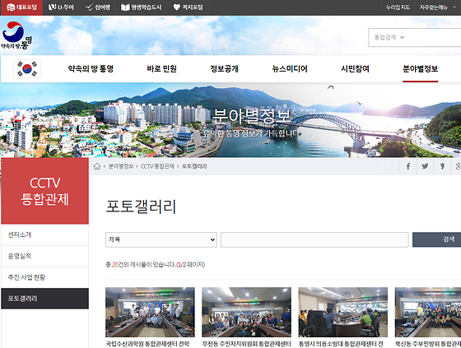Viewport: 461px width, 348px height.
Task: Open the 무전동 주민자치위원회 gallery thumbnail
Action: pos(246,312)
